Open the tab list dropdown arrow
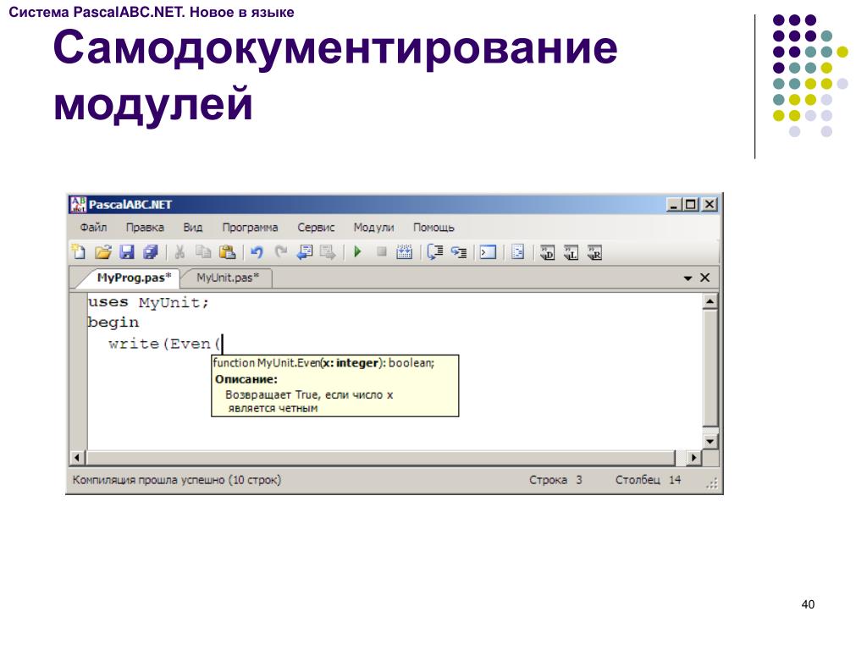Viewport: 867px width, 650px height. (688, 278)
